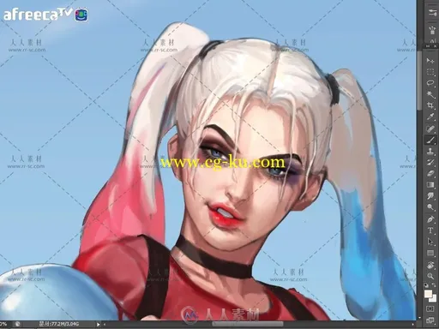The height and width of the screenshot is (329, 439).
Task: Select the Move tool
Action: tap(430, 61)
